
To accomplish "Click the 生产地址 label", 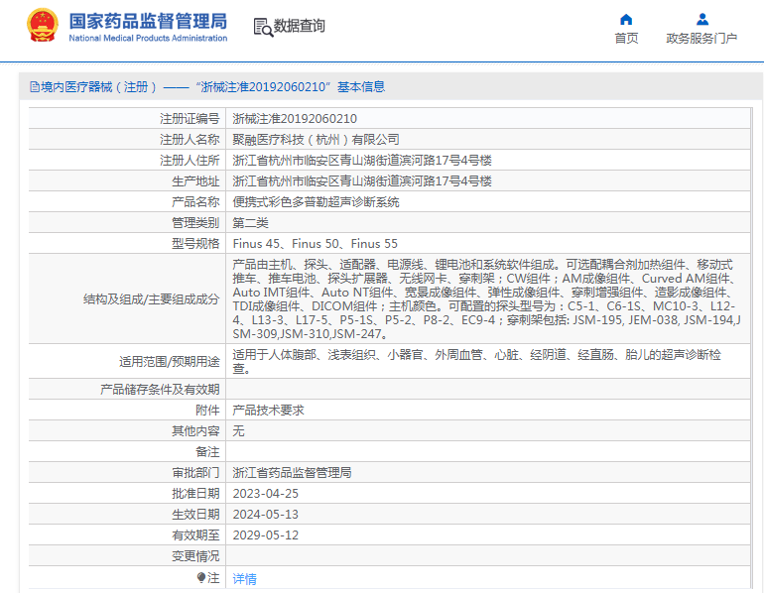I will [x=195, y=181].
